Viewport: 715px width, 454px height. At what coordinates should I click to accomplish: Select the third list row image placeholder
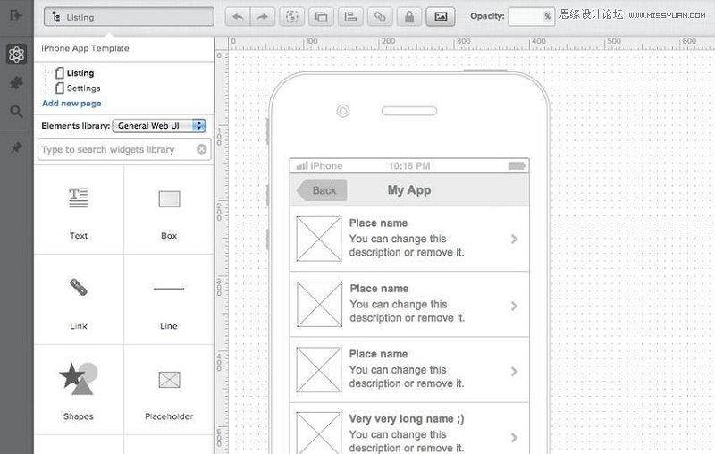coord(319,369)
